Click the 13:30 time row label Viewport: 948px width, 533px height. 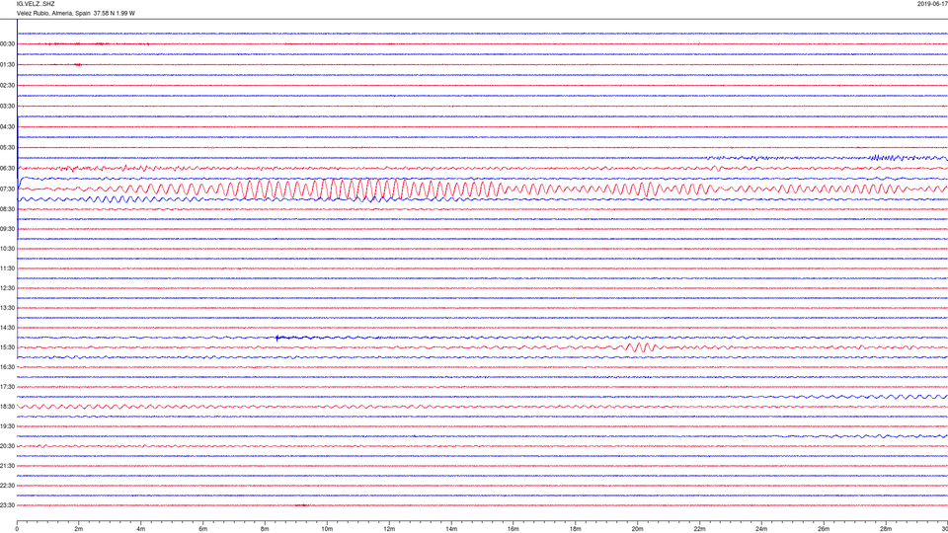[x=7, y=308]
